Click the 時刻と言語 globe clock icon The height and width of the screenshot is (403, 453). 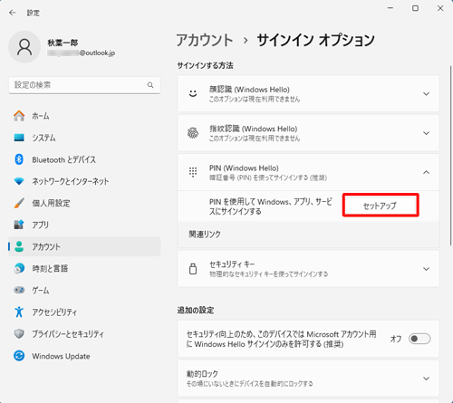(19, 268)
